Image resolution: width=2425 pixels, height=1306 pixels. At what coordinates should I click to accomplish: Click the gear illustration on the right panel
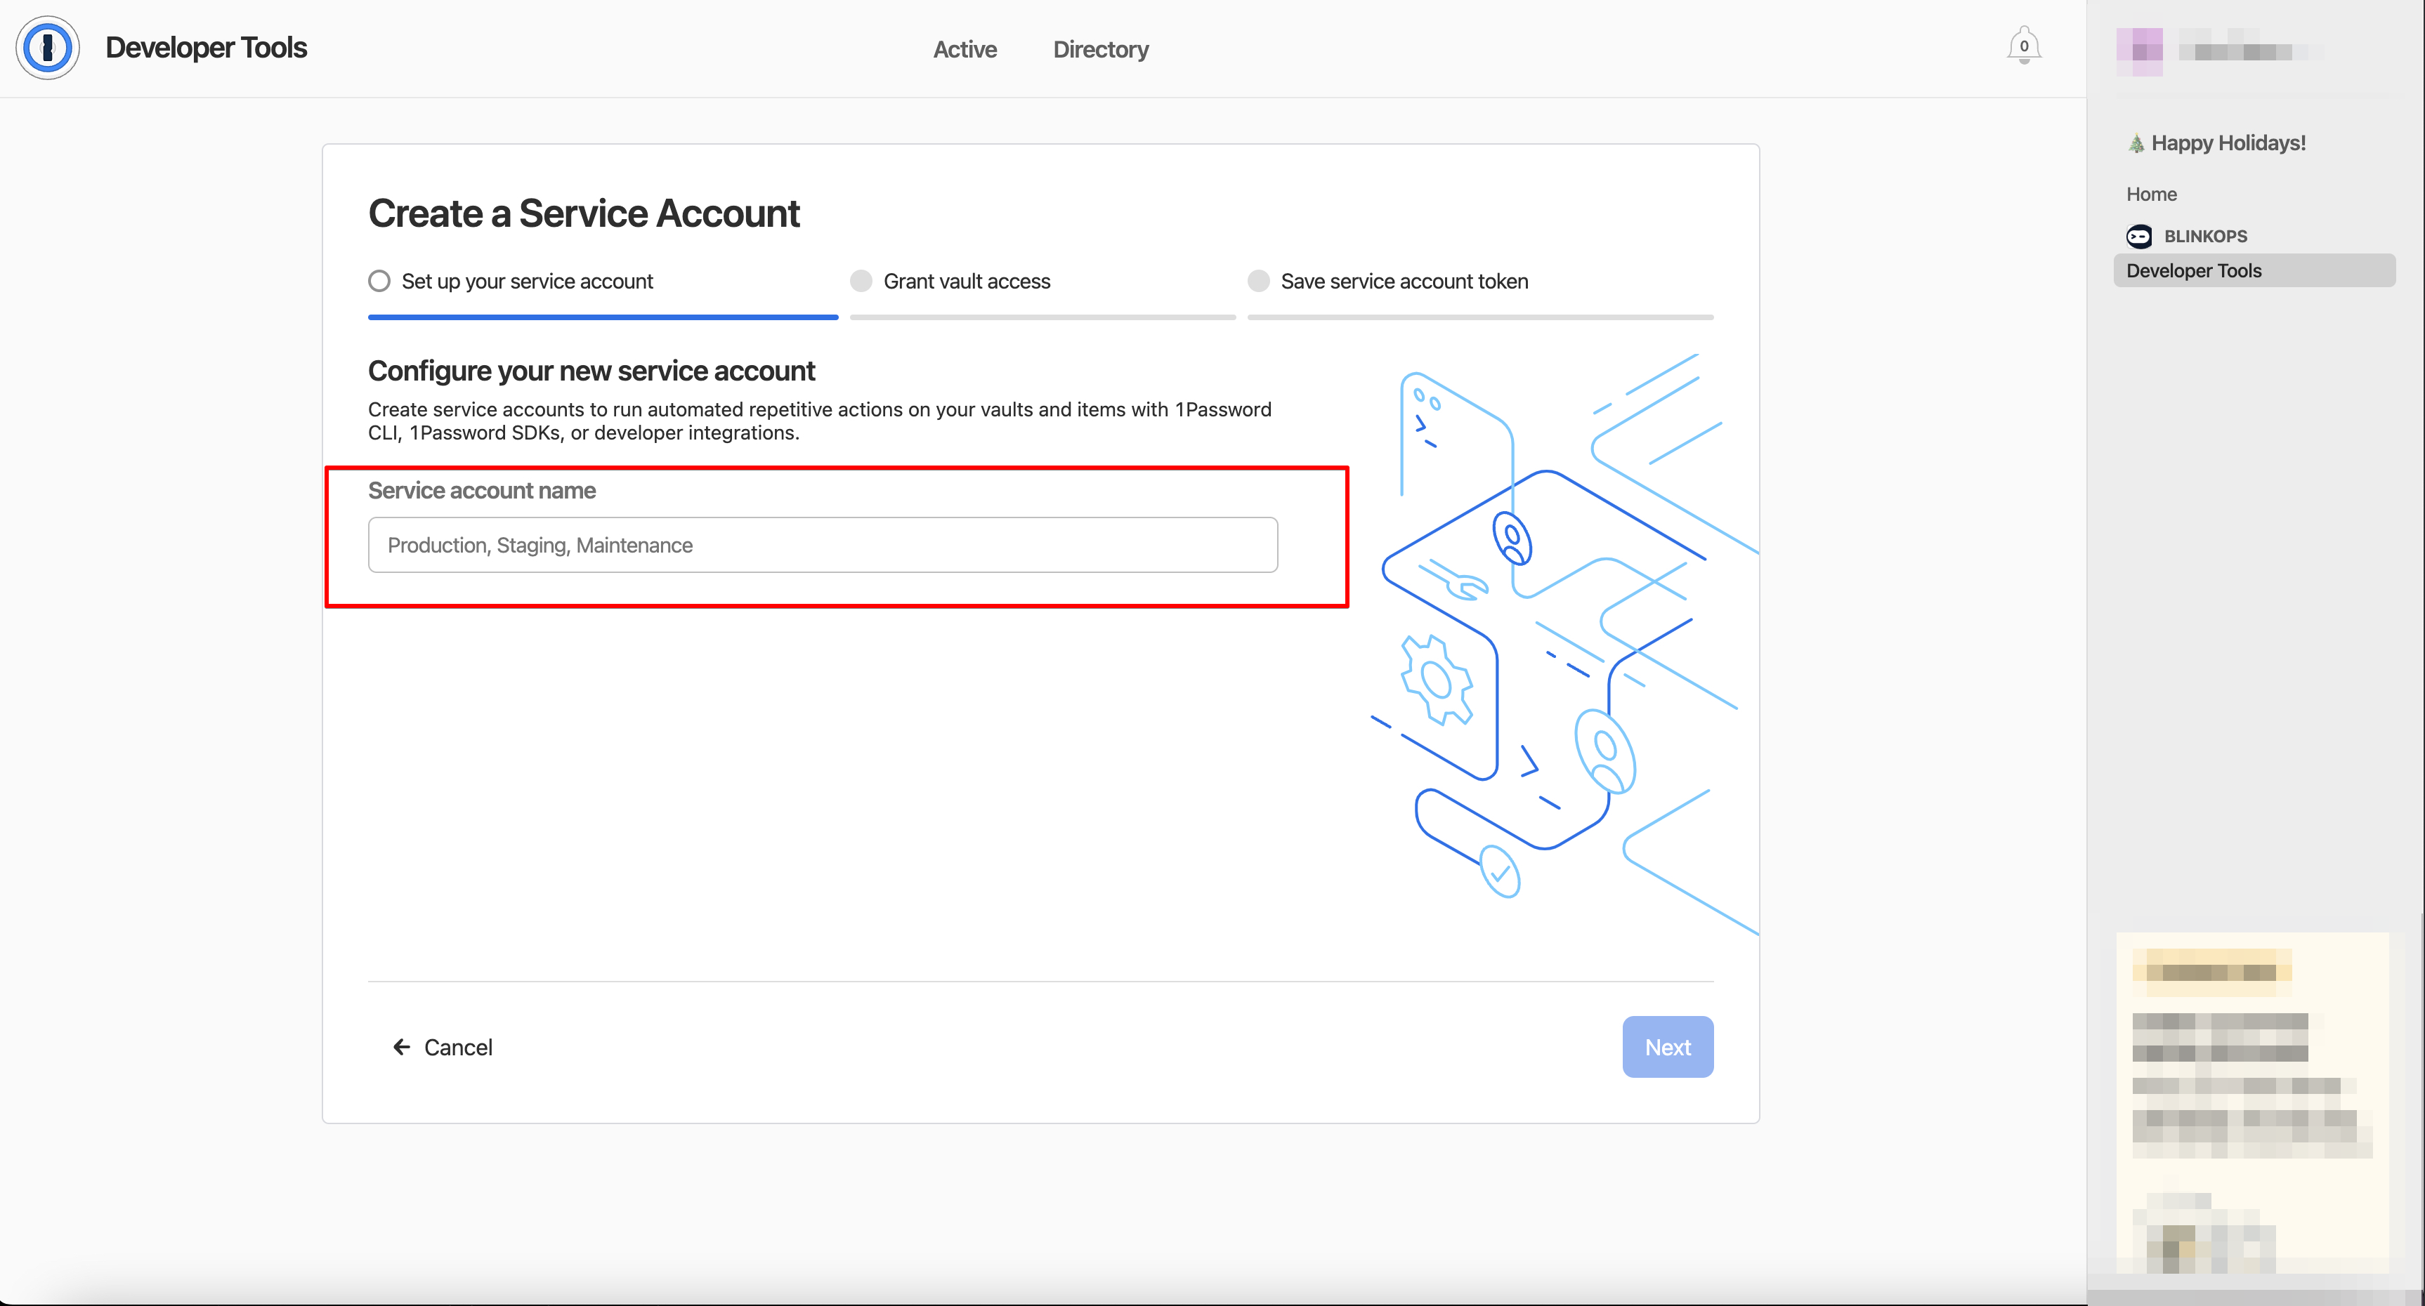(x=1434, y=675)
